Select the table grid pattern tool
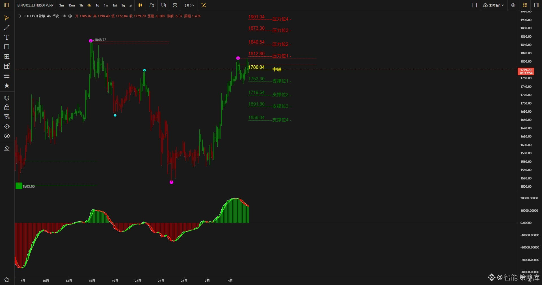Screen dimensions: 542x285 tap(7, 66)
